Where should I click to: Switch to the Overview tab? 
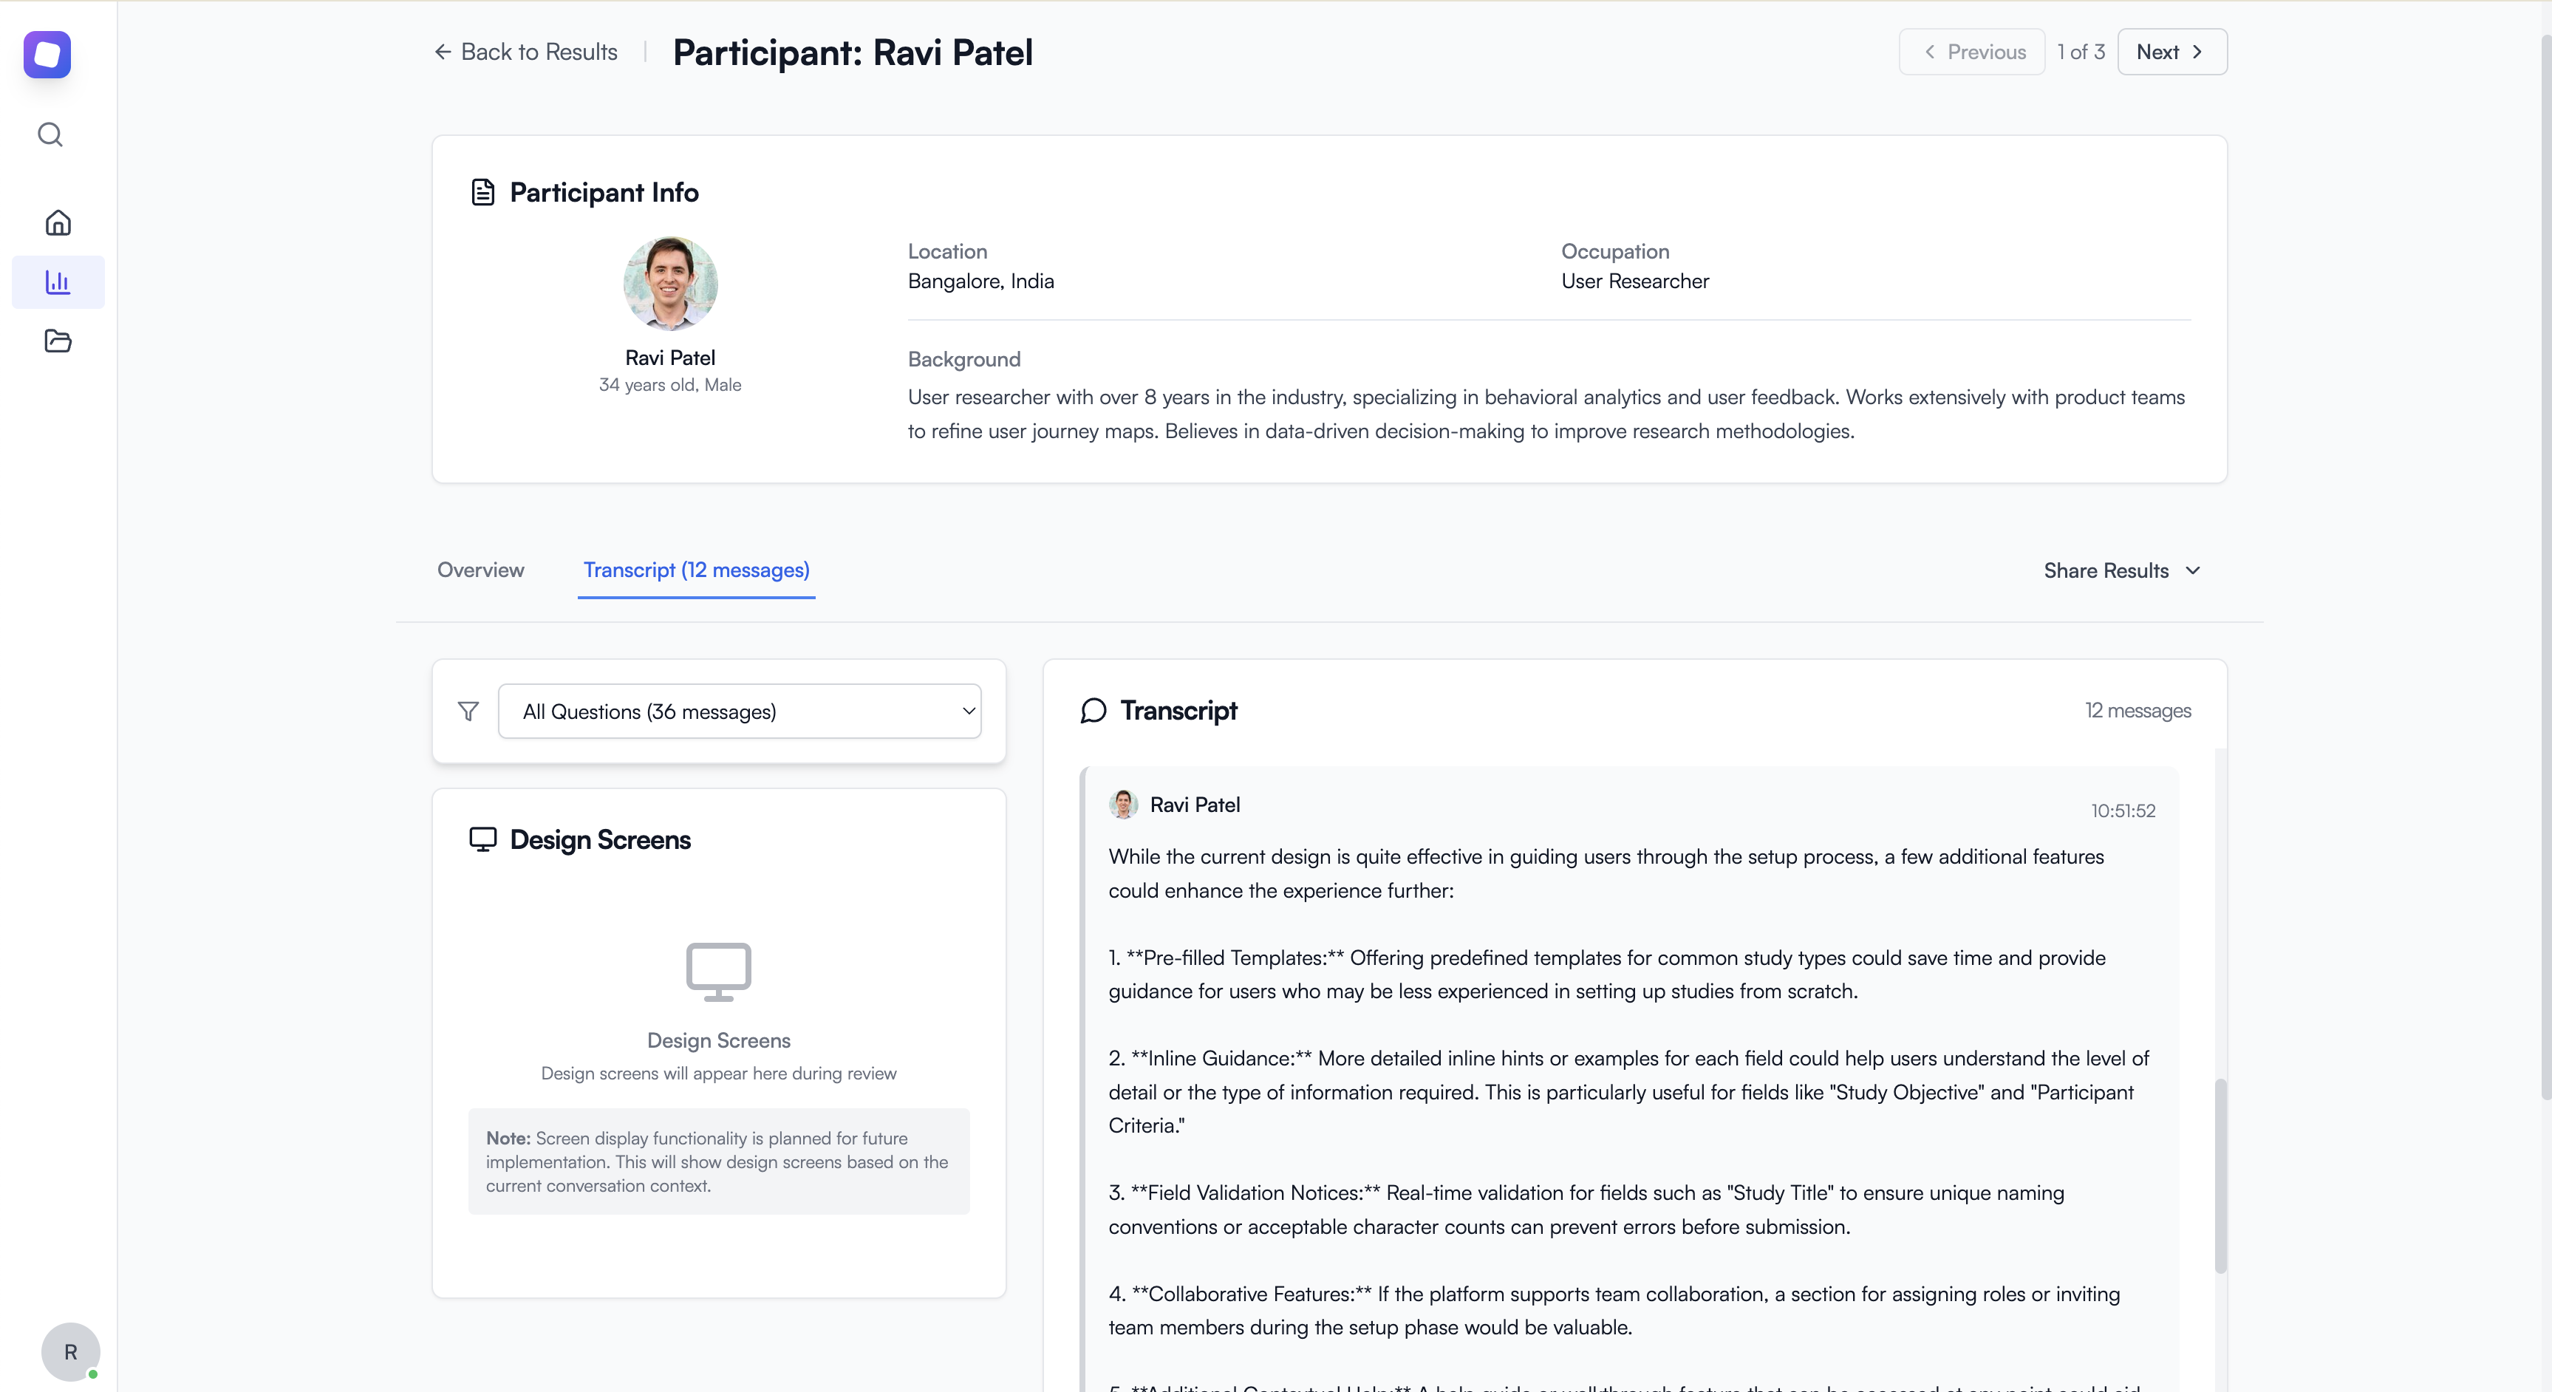[480, 570]
